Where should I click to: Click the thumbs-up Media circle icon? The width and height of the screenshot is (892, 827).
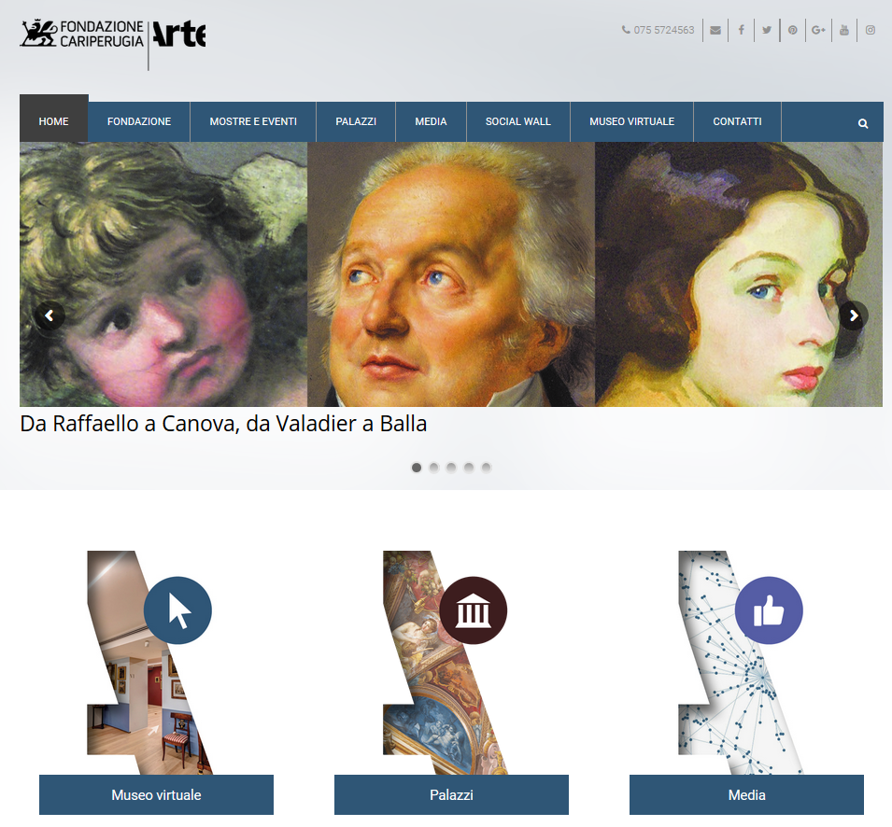point(769,610)
